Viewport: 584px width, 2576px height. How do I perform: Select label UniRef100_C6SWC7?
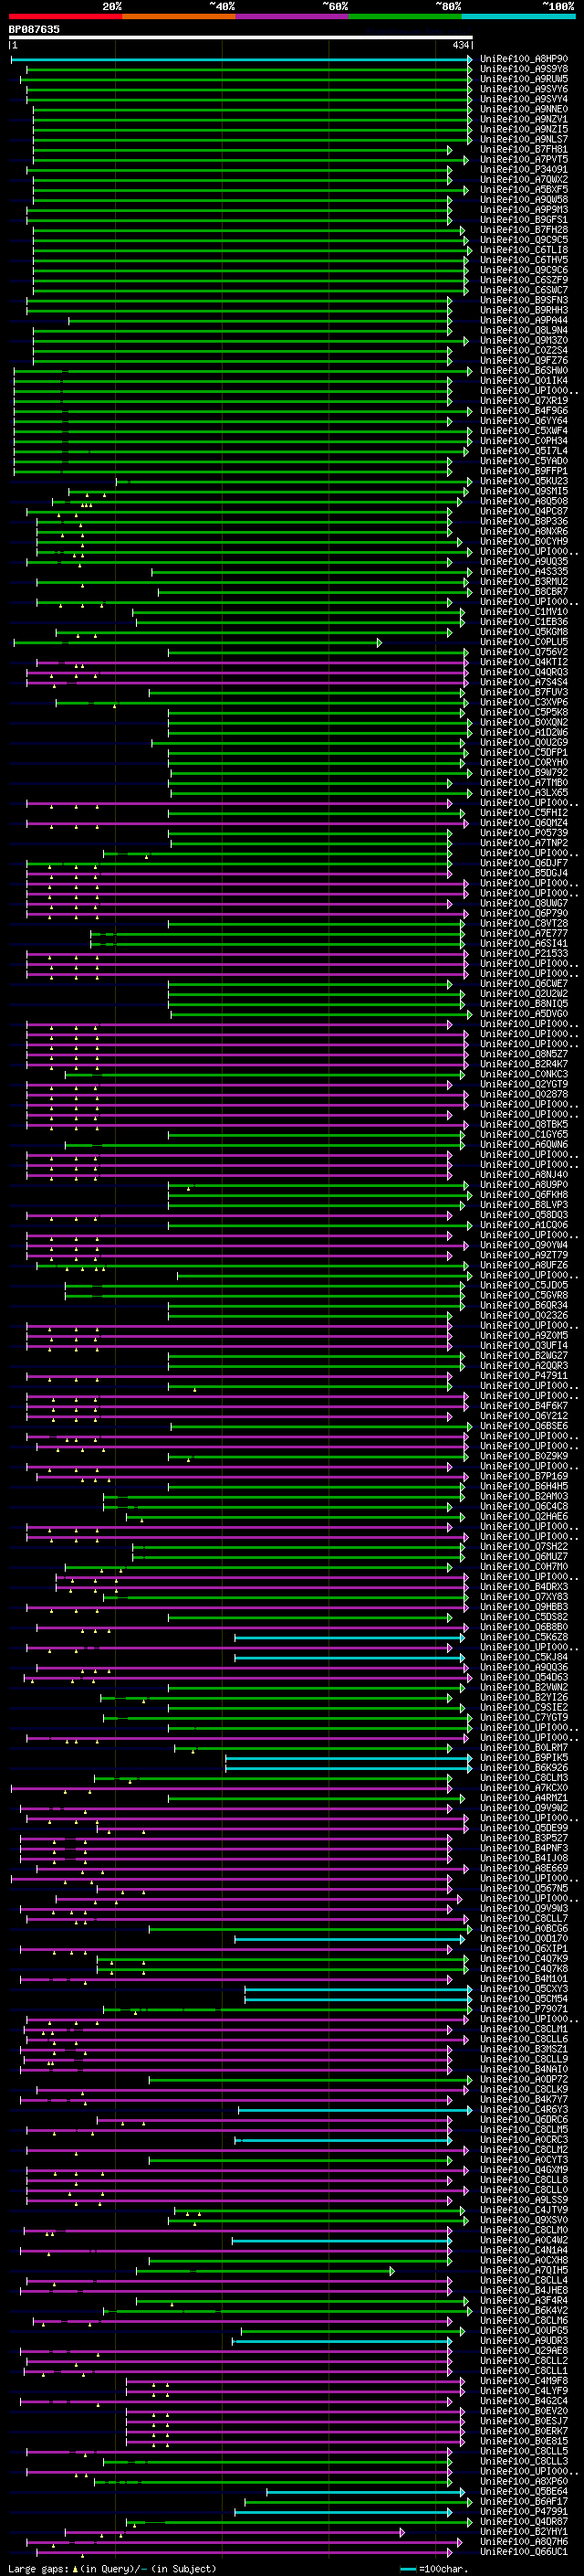point(524,290)
